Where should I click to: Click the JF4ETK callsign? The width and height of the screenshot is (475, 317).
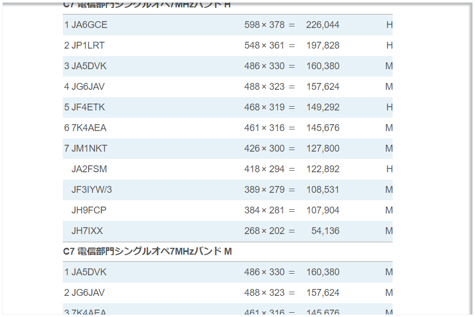tap(88, 107)
